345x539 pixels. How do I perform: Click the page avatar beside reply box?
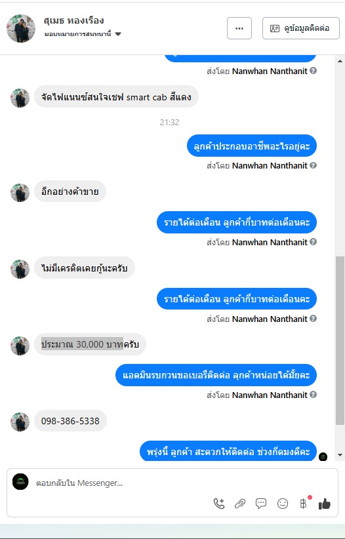coord(20,481)
